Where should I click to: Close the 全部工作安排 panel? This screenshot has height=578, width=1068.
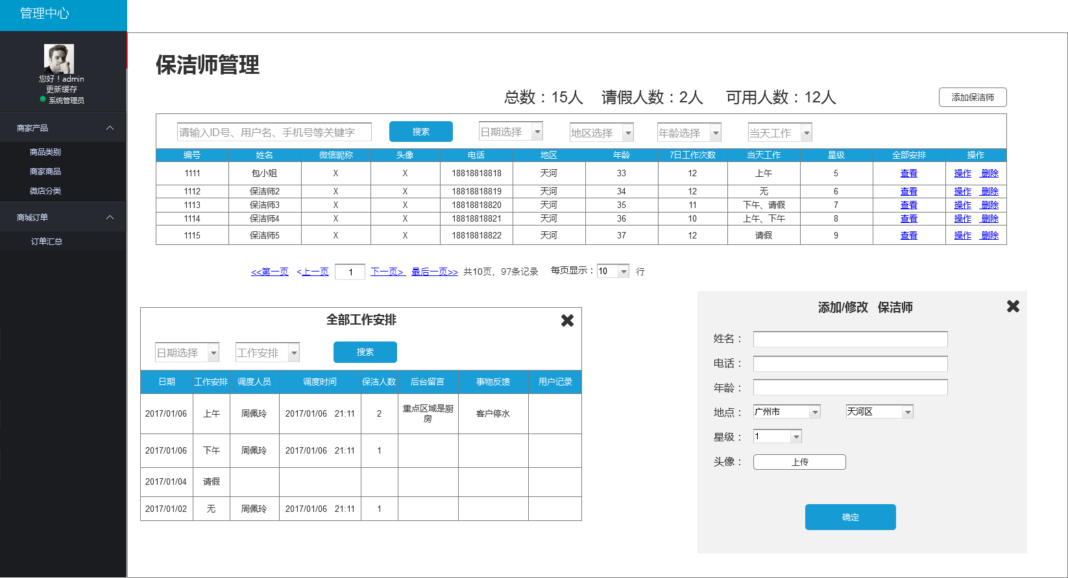click(x=567, y=321)
